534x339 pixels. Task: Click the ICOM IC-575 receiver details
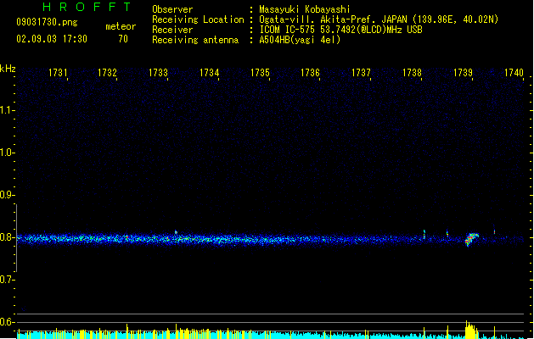[x=340, y=30]
